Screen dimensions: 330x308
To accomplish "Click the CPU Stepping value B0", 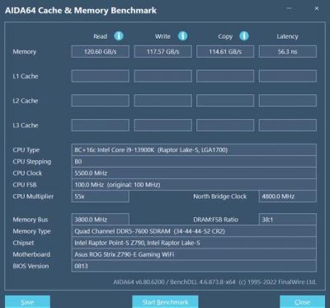I will (194, 162).
